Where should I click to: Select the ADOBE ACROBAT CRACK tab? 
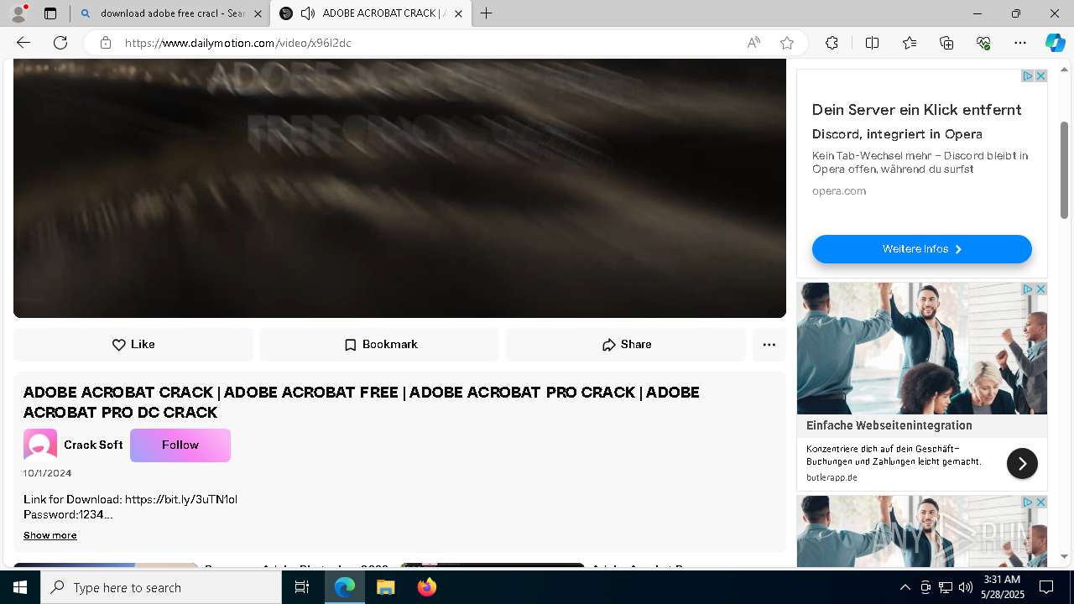pyautogui.click(x=370, y=13)
